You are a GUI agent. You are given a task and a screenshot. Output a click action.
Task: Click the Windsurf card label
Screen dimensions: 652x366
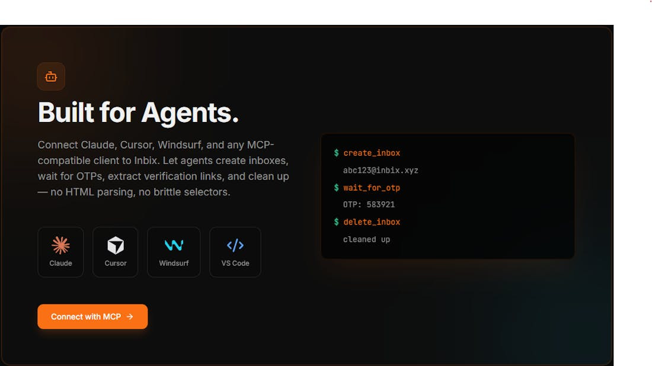coord(174,263)
